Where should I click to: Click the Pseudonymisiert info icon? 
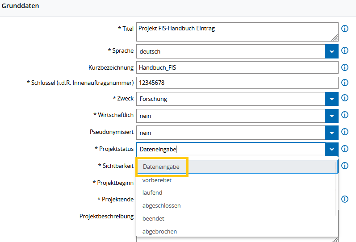pyautogui.click(x=345, y=132)
